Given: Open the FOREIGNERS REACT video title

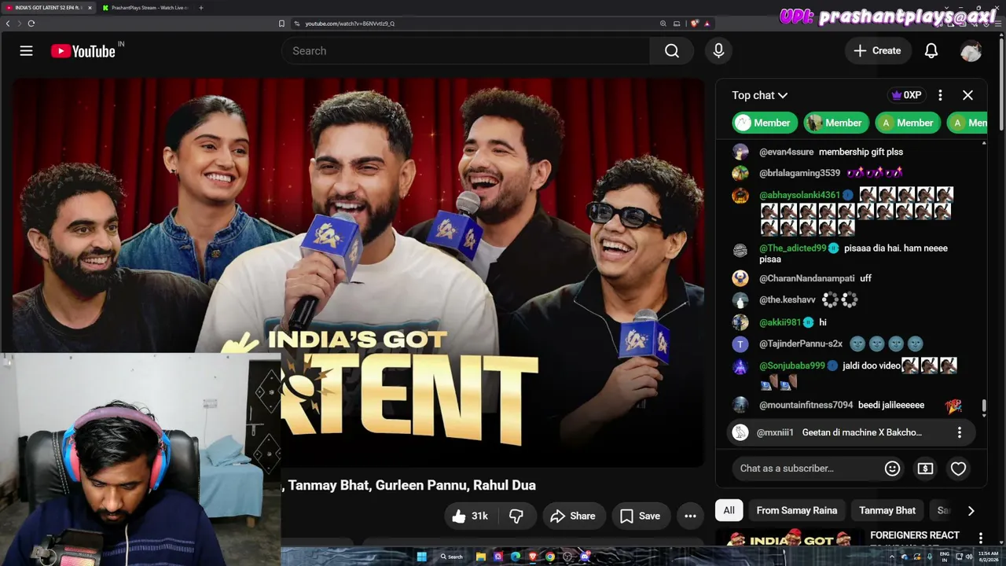Looking at the screenshot, I should coord(915,538).
